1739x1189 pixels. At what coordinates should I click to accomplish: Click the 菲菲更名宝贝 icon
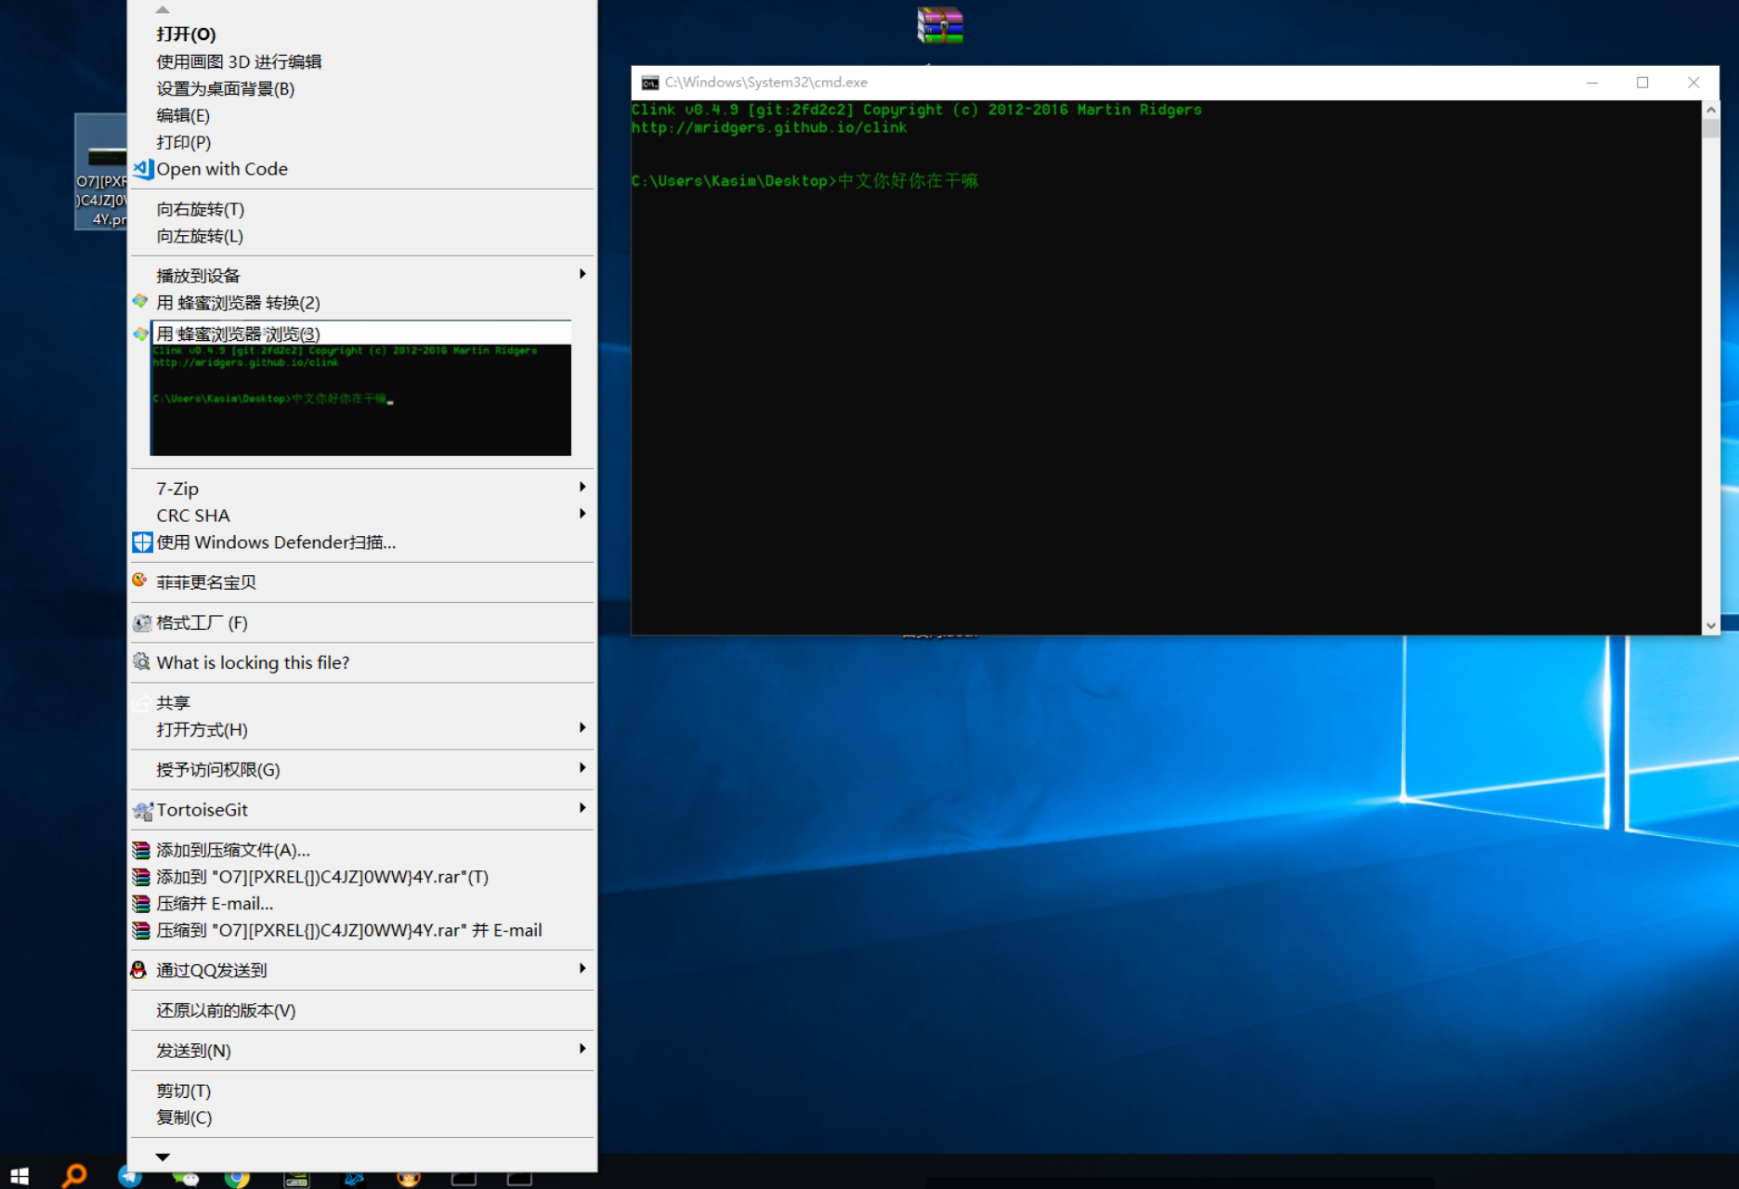[139, 581]
